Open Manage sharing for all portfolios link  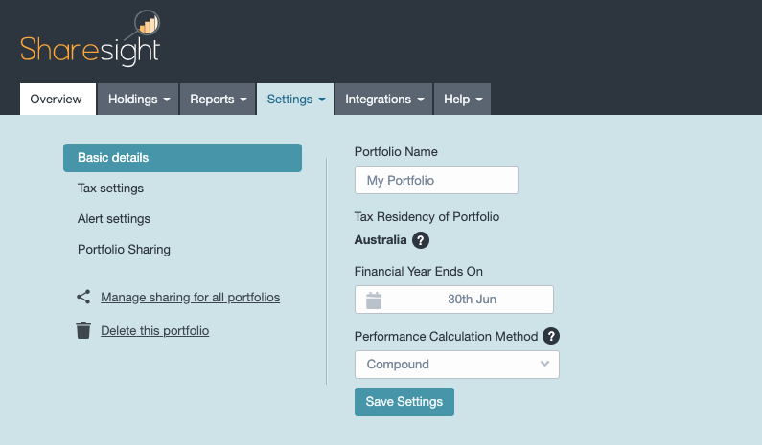(190, 298)
